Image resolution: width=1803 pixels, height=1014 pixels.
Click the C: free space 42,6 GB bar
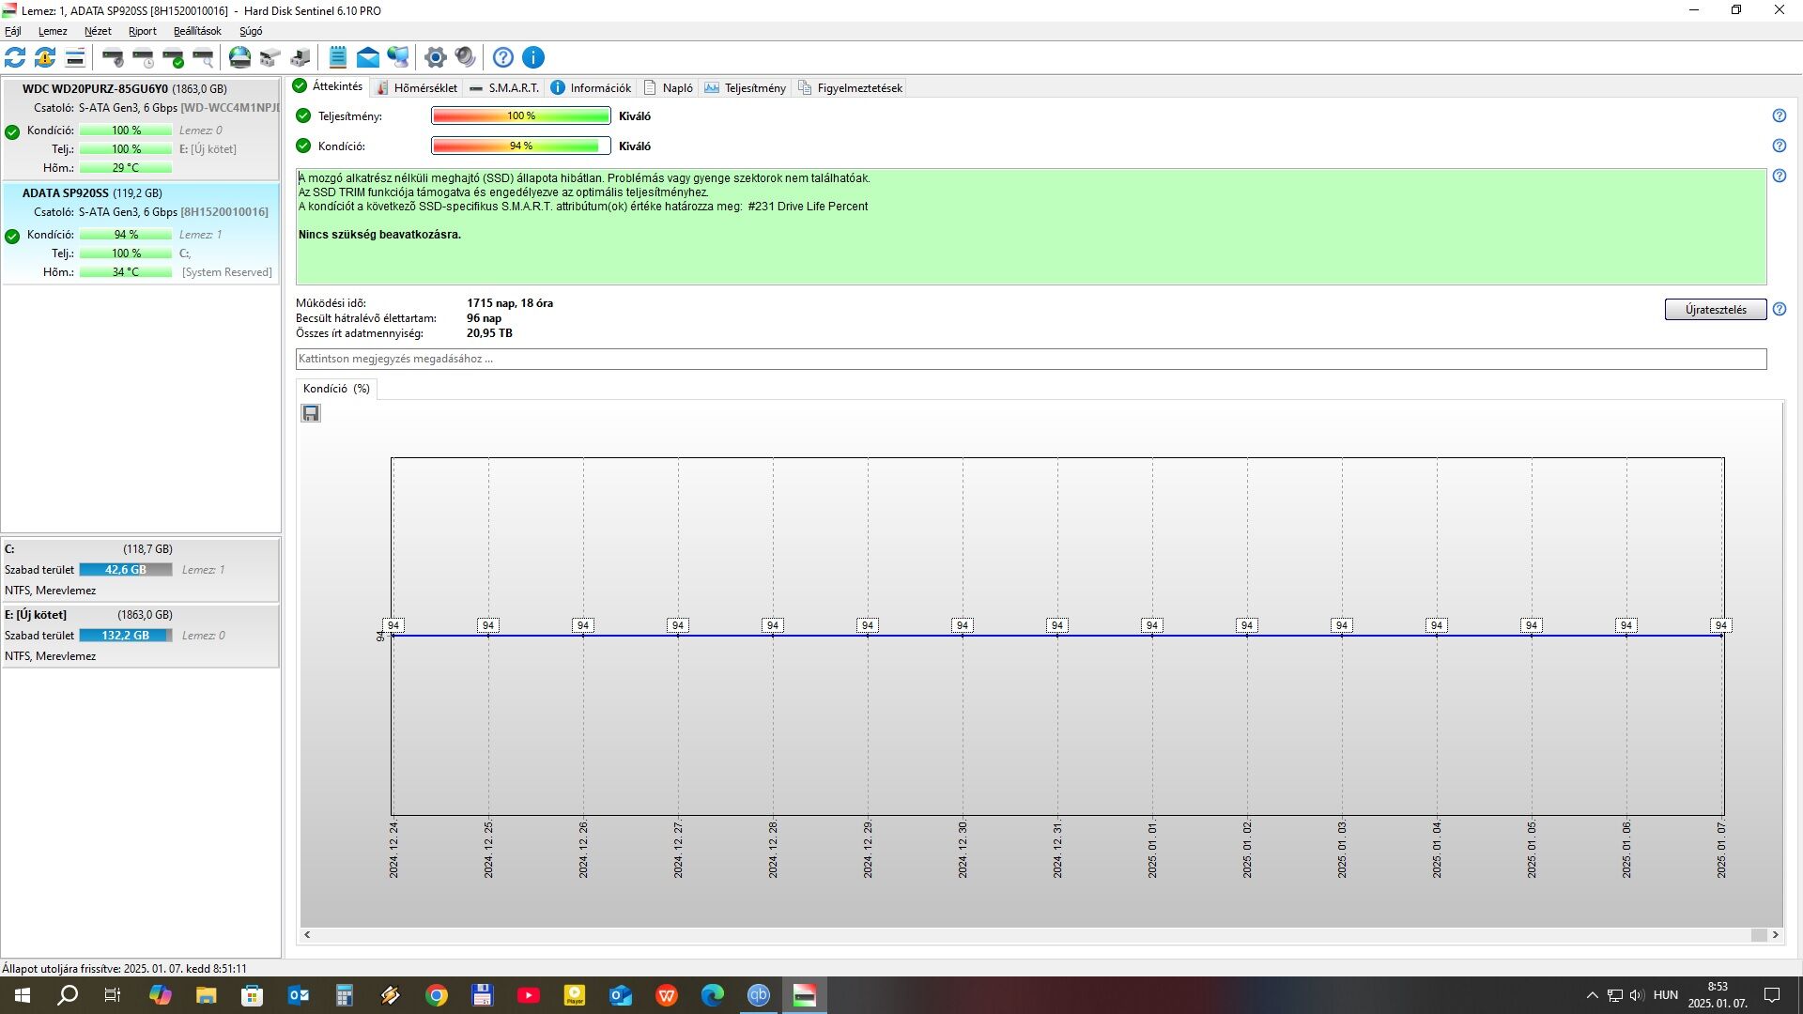(x=126, y=570)
